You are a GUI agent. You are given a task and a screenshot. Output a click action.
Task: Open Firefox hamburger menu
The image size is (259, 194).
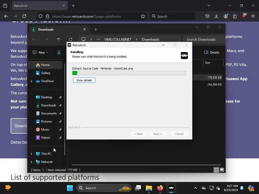253,16
